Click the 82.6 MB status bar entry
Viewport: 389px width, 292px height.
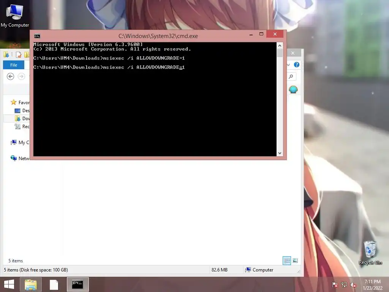219,270
